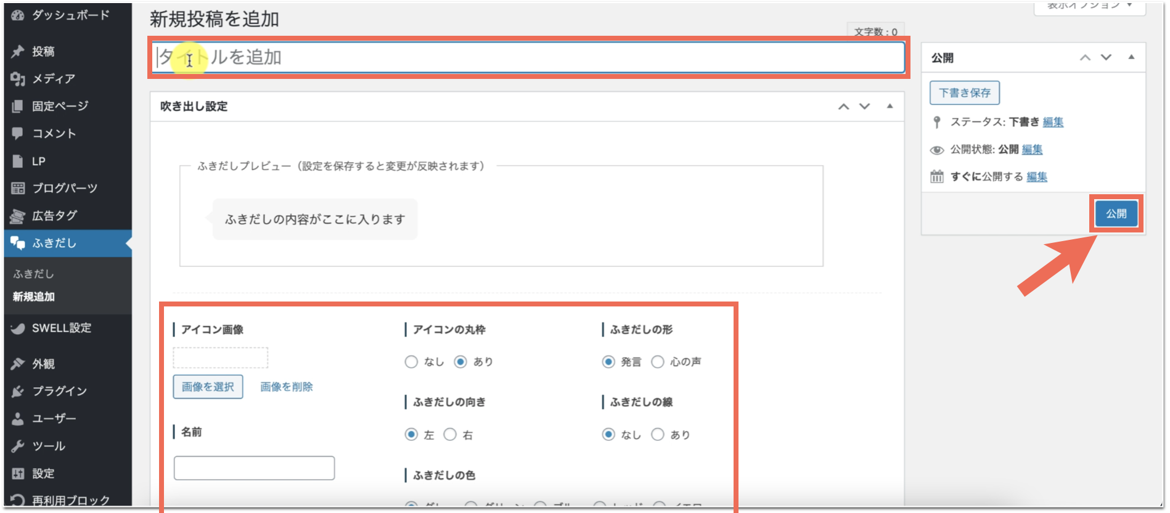Open Posts via the pushpin icon

coord(17,52)
